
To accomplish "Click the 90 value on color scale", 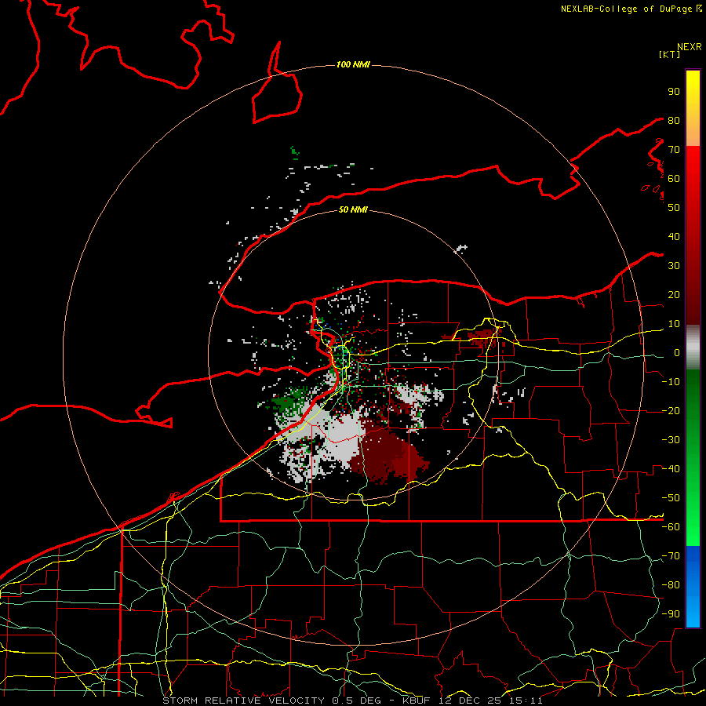I will [x=674, y=92].
